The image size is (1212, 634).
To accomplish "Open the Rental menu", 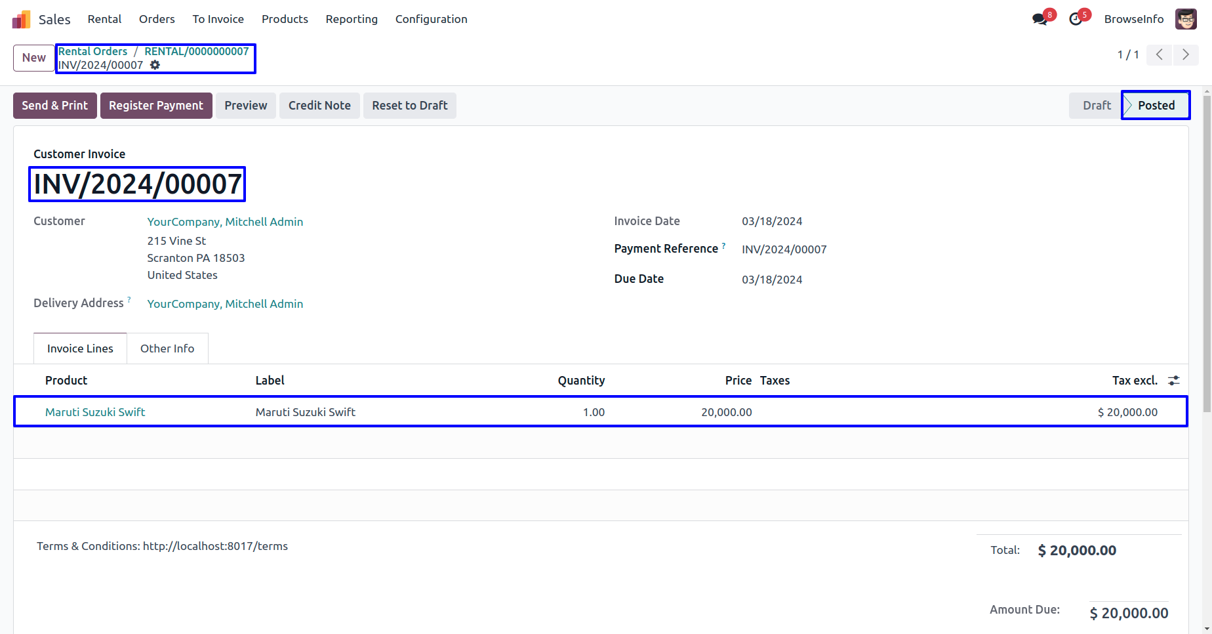I will coord(104,19).
